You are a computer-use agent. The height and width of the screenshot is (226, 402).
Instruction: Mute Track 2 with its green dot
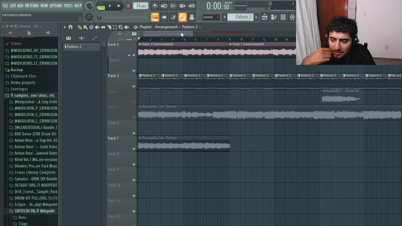[x=134, y=71]
